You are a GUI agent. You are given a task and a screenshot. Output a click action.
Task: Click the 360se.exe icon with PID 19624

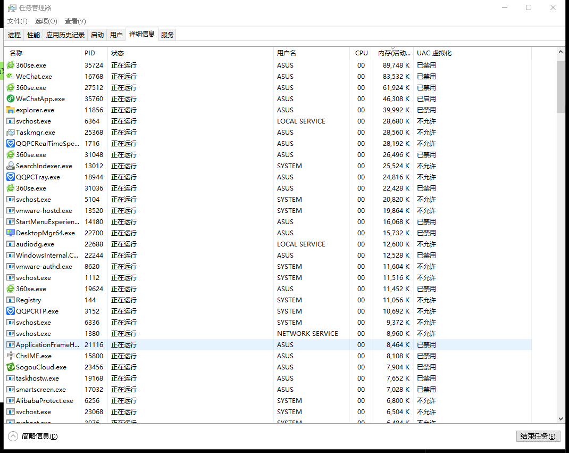[11, 289]
